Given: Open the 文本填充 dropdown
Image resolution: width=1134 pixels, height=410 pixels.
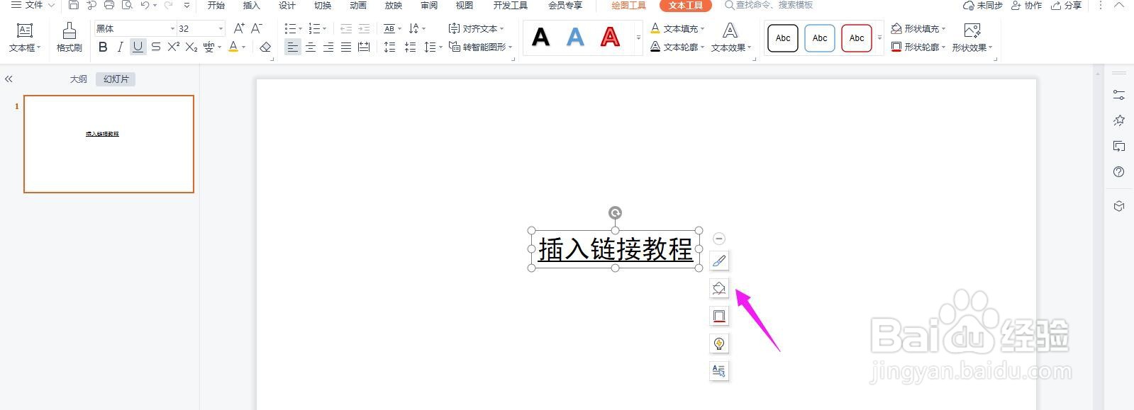Looking at the screenshot, I should pyautogui.click(x=678, y=28).
